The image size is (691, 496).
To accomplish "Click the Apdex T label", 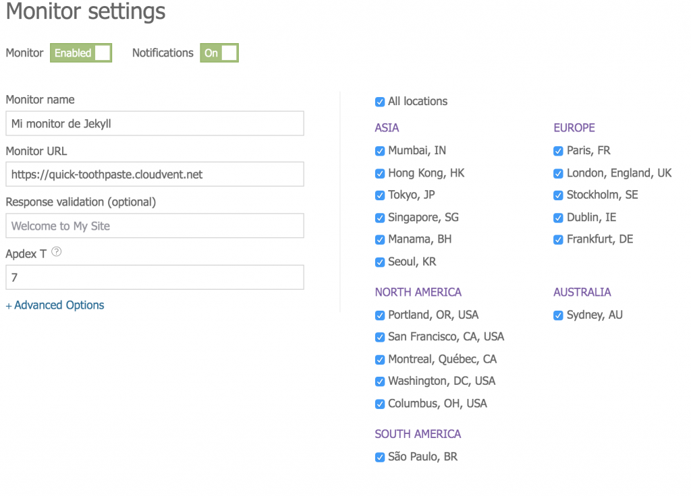I will point(26,254).
